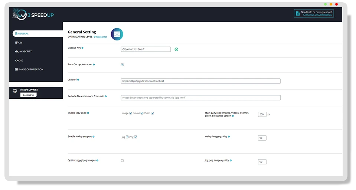Open the Cache settings section
The image size is (356, 190).
click(19, 60)
